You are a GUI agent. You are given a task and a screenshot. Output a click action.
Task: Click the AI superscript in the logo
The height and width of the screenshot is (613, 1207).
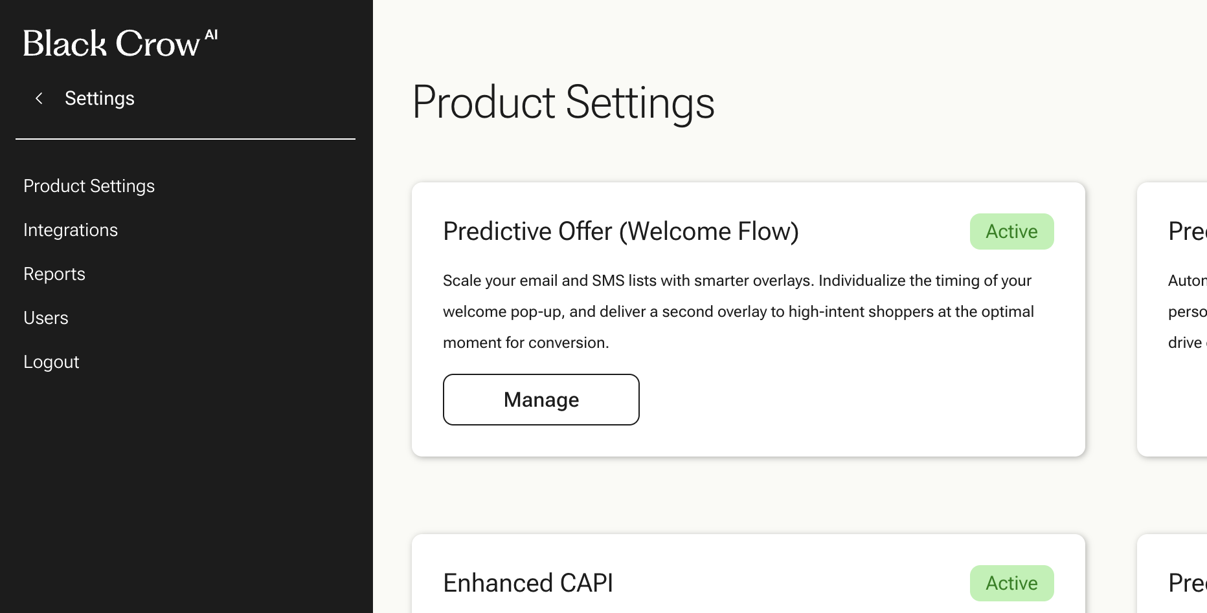pyautogui.click(x=211, y=35)
